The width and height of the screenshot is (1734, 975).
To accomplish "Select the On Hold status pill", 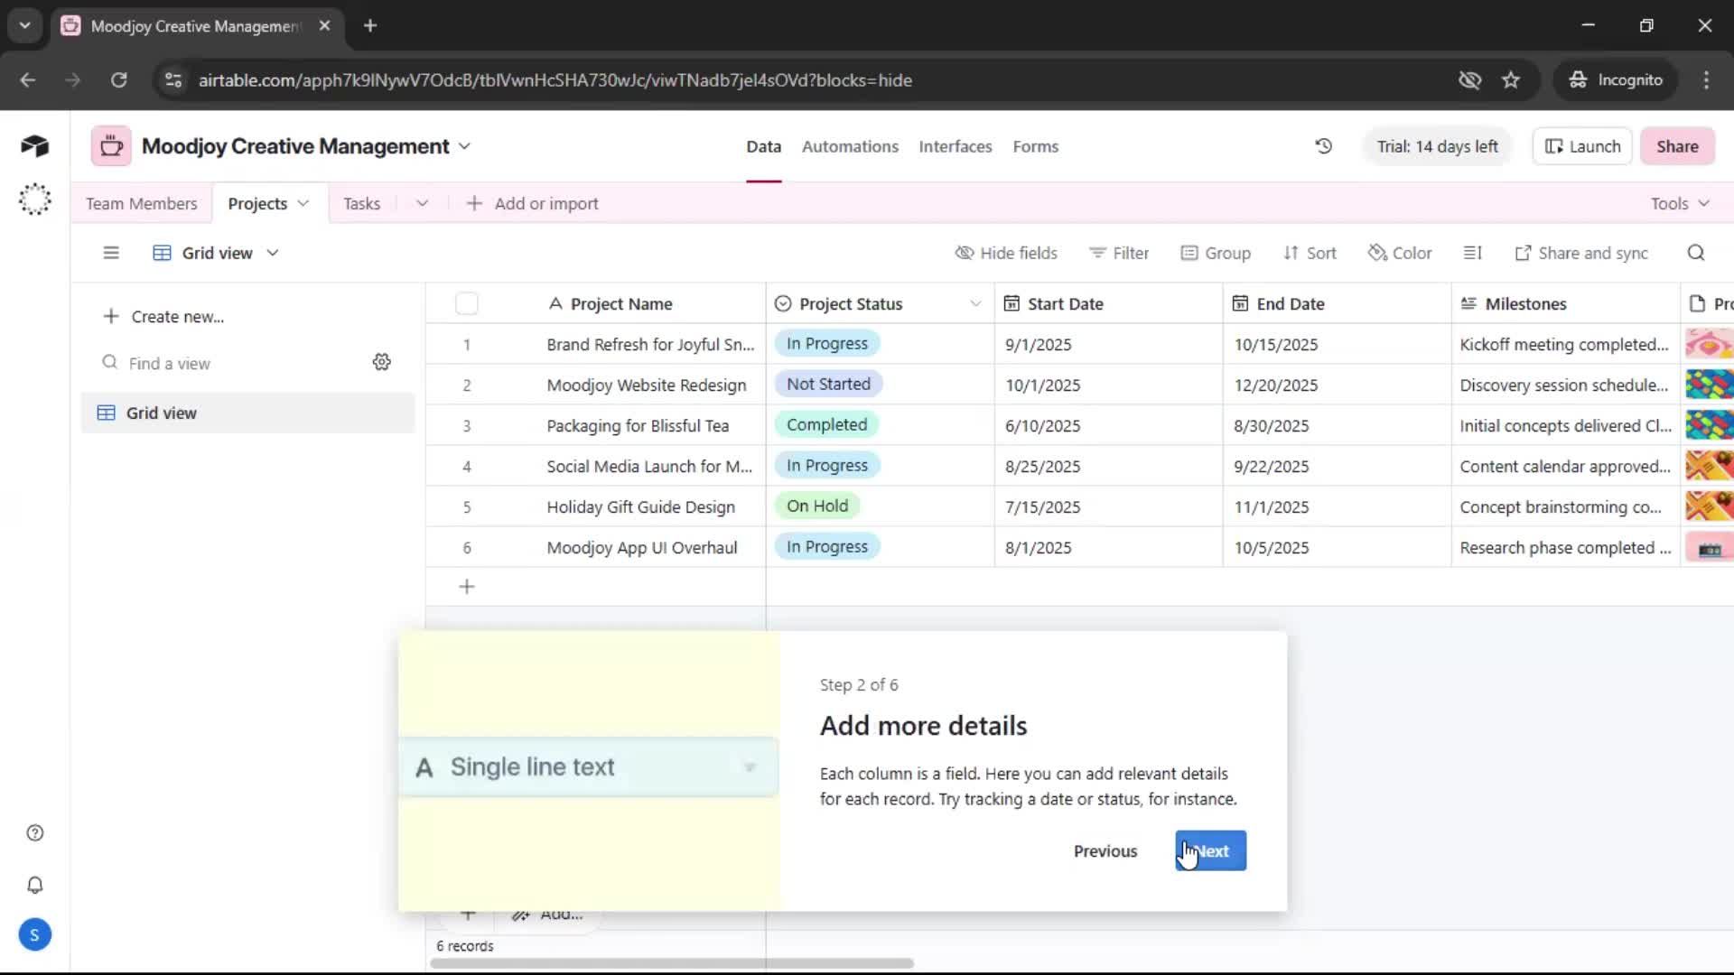I will click(x=817, y=506).
